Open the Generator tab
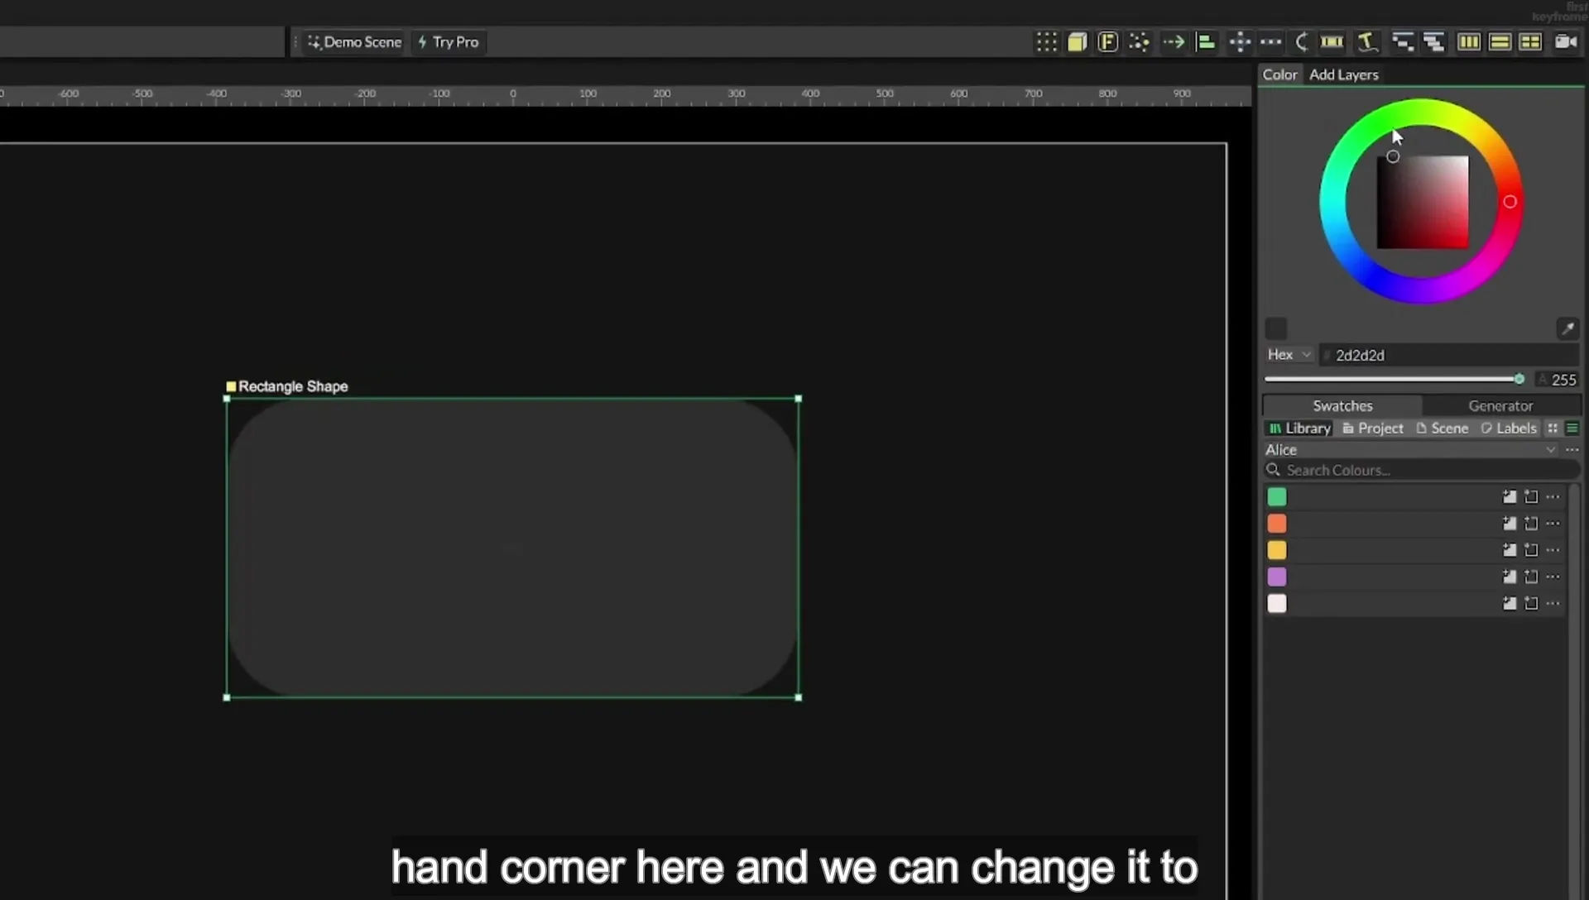This screenshot has height=900, width=1589. 1500,405
